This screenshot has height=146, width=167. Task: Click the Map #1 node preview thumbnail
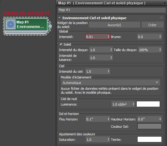pos(11,24)
